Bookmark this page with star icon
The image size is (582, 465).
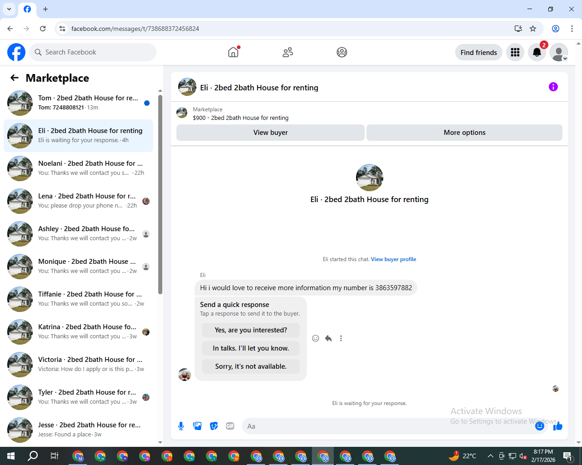[533, 29]
